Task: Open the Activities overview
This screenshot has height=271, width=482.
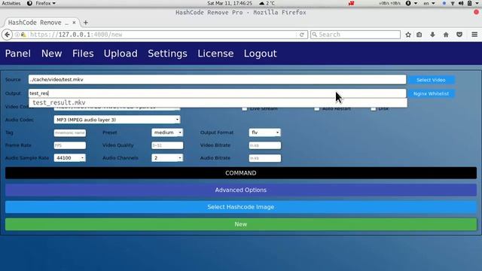Action: tap(11, 3)
